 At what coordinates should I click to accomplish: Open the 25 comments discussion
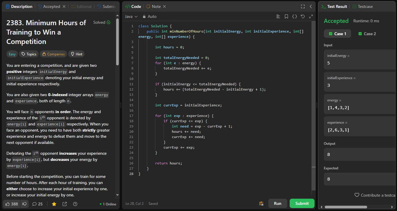click(38, 204)
